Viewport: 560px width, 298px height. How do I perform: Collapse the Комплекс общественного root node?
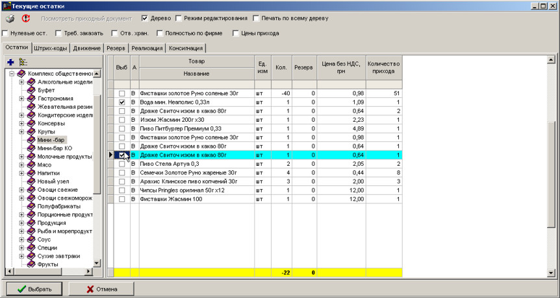click(12, 74)
